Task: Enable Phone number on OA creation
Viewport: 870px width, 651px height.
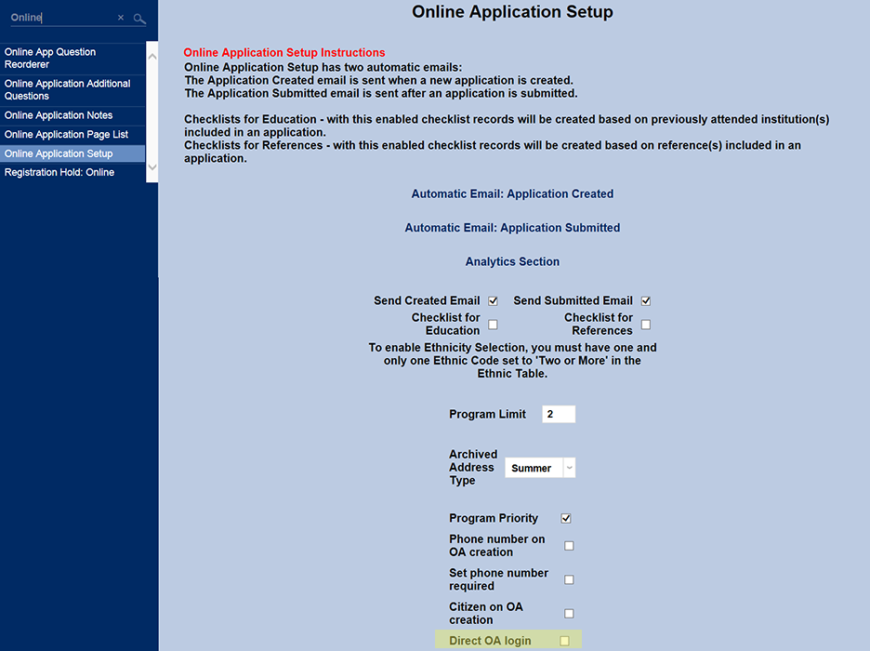Action: coord(570,546)
